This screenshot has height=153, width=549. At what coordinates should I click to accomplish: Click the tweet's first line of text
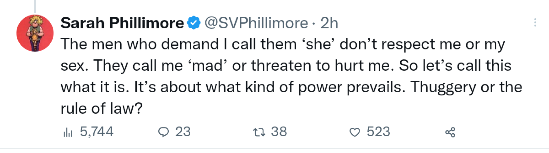[x=283, y=44]
